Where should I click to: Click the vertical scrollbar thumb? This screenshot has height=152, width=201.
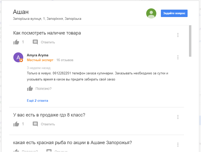click(x=190, y=41)
